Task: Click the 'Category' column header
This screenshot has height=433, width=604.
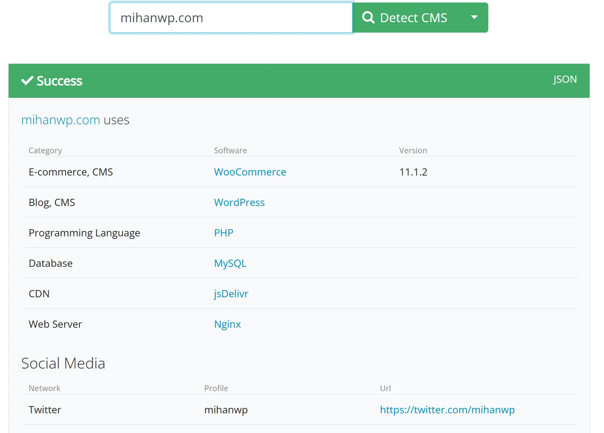Action: point(45,150)
